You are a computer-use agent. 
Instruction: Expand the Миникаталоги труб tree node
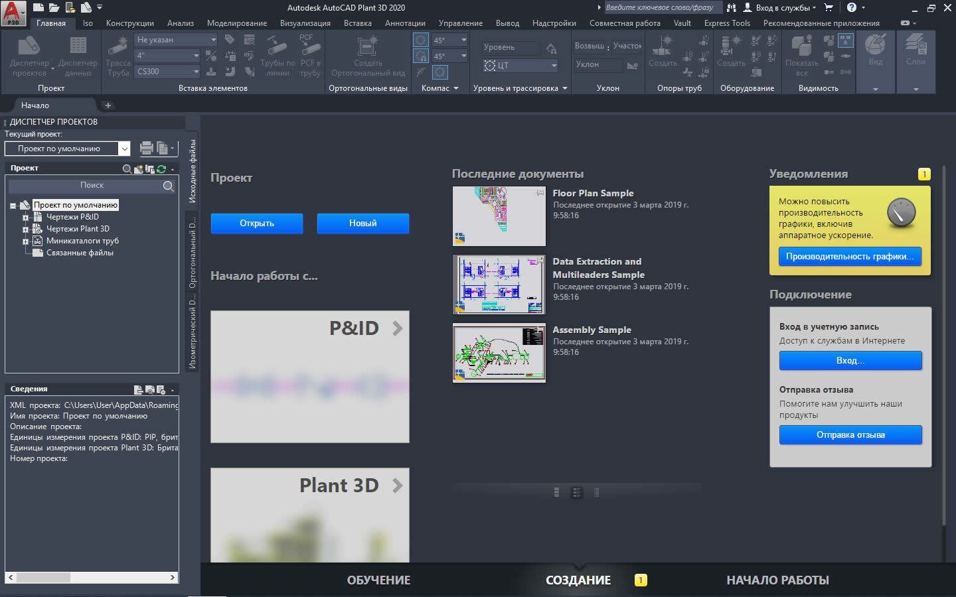[x=26, y=241]
